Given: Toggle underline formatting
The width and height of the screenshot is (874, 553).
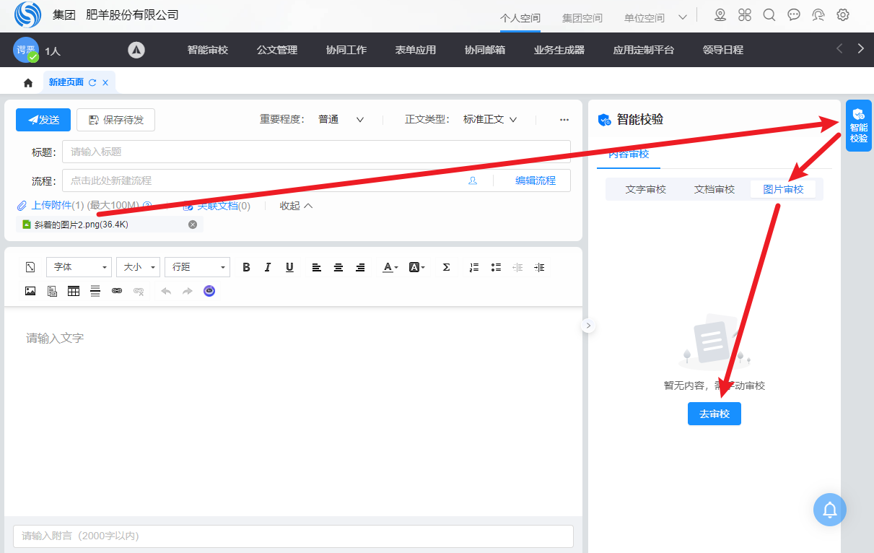Looking at the screenshot, I should coord(289,267).
